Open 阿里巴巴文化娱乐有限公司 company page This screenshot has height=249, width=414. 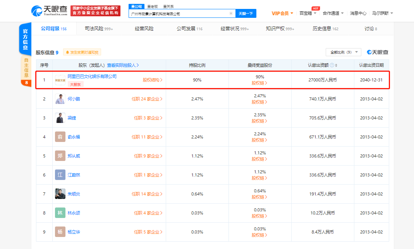tap(92, 76)
